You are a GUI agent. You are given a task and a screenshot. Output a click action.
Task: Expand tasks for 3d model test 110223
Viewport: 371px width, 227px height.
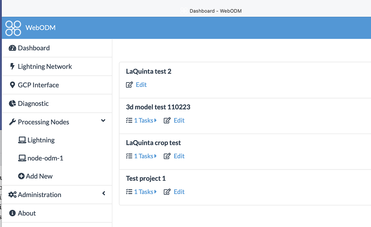[x=145, y=121]
